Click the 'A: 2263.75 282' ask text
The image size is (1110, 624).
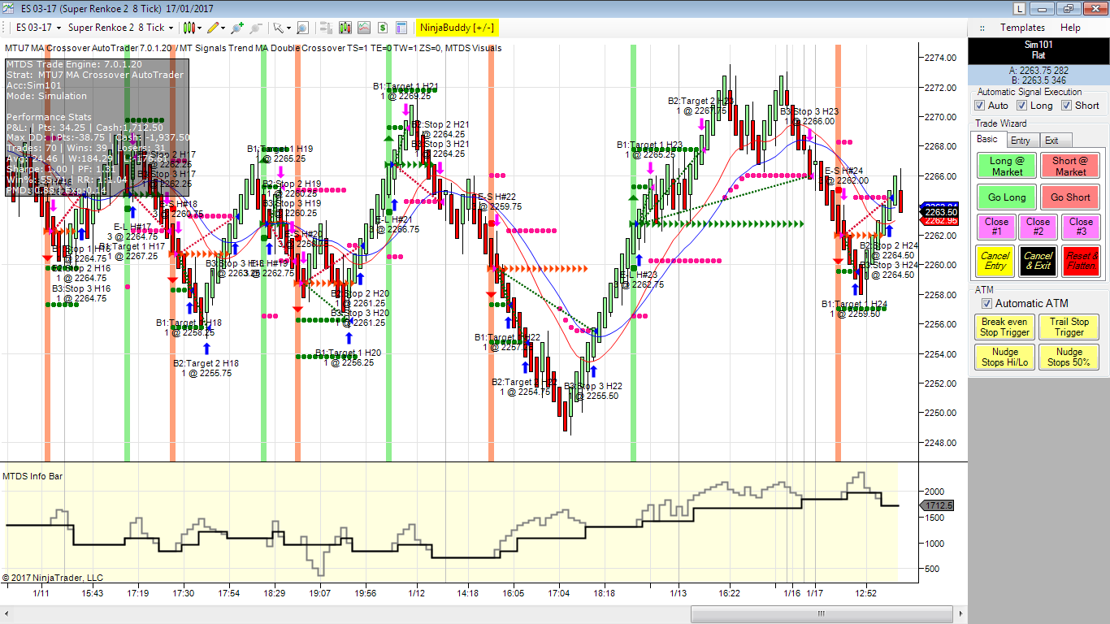(1038, 70)
